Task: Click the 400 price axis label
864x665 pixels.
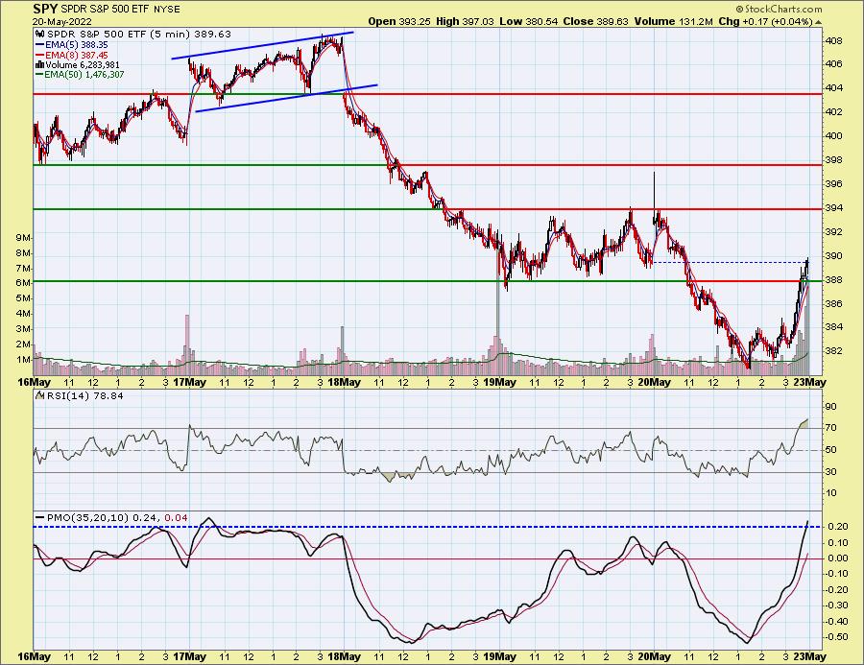Action: click(x=833, y=136)
